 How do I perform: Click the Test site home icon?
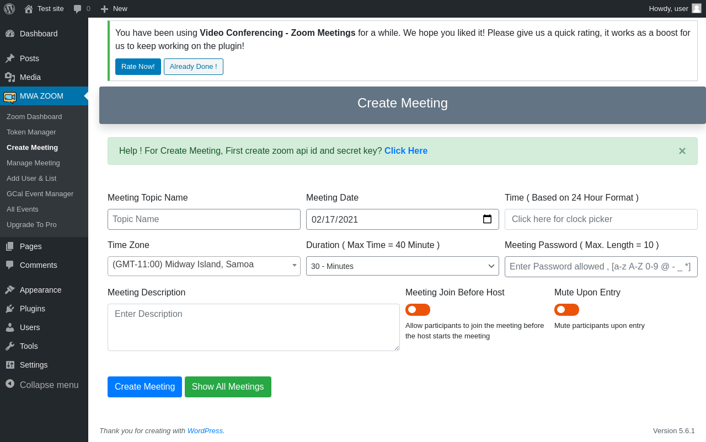pos(29,9)
